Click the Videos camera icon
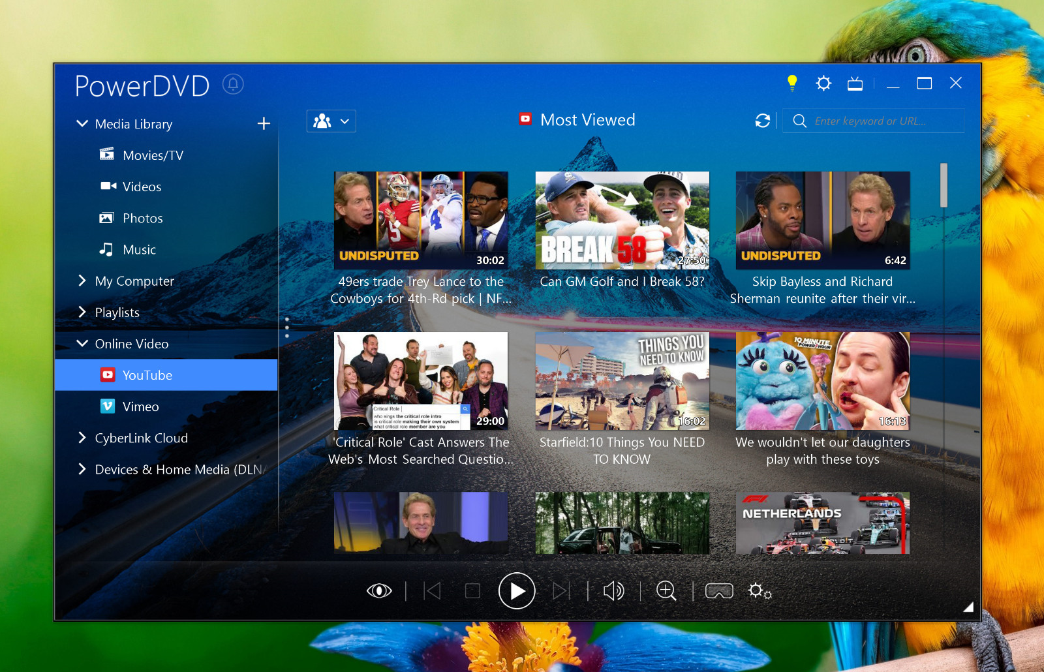1044x672 pixels. click(108, 186)
